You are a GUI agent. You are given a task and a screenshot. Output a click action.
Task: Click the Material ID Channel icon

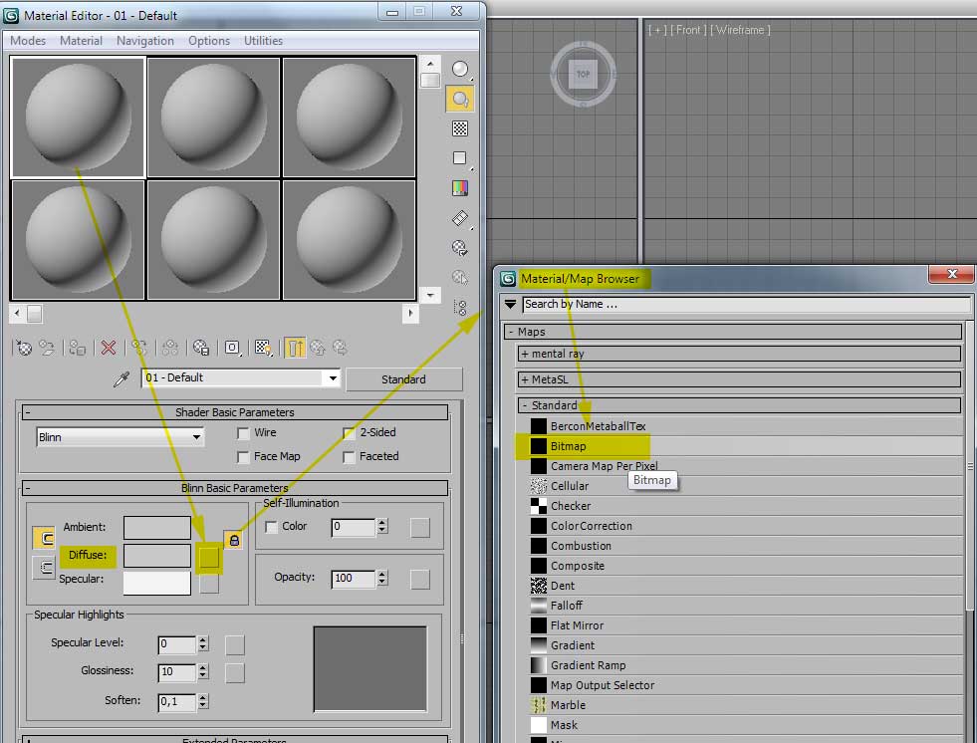[232, 348]
